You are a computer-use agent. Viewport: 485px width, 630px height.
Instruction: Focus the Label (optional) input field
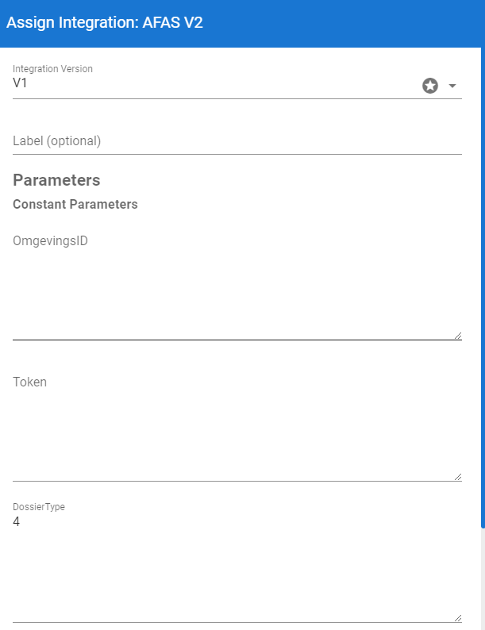coord(237,141)
